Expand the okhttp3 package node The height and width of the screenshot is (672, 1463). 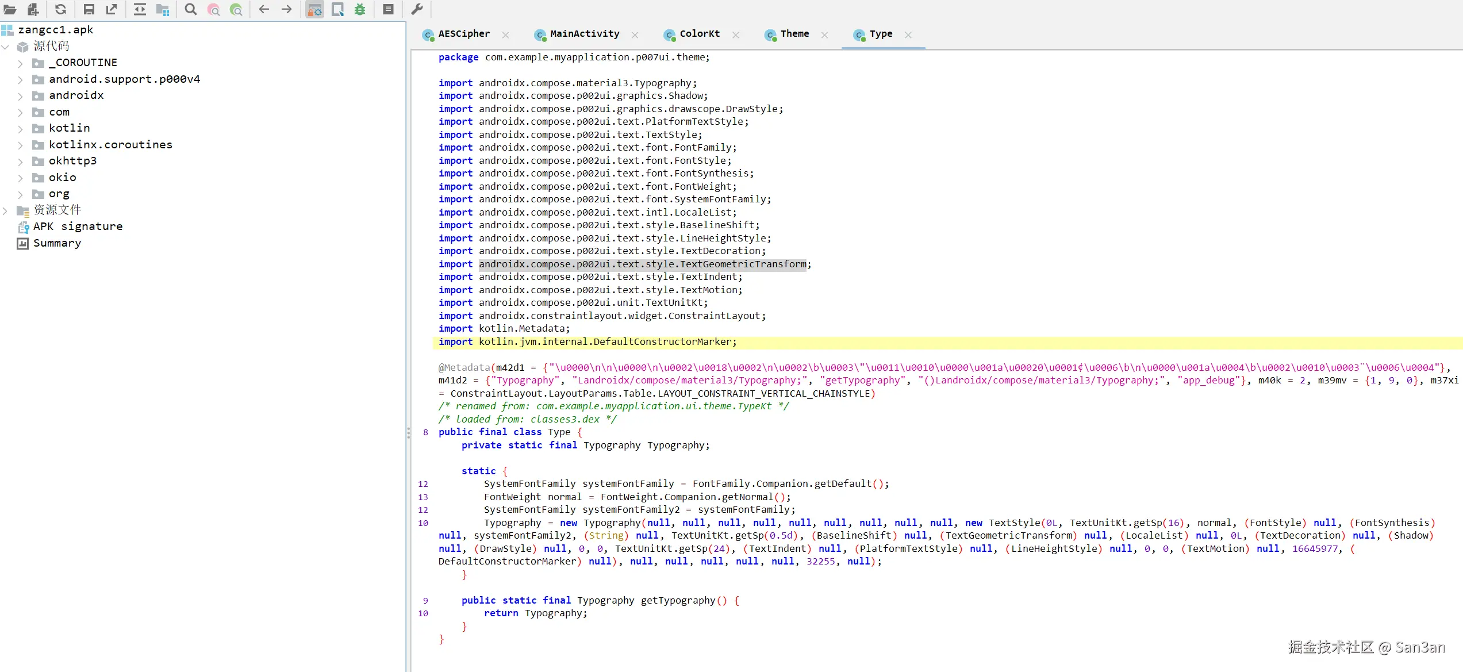[x=20, y=162]
